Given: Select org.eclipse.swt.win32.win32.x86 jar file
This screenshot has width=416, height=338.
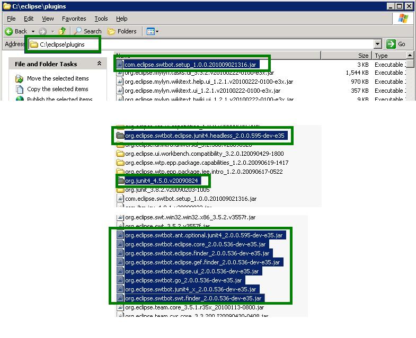Looking at the screenshot, I should pos(190,217).
